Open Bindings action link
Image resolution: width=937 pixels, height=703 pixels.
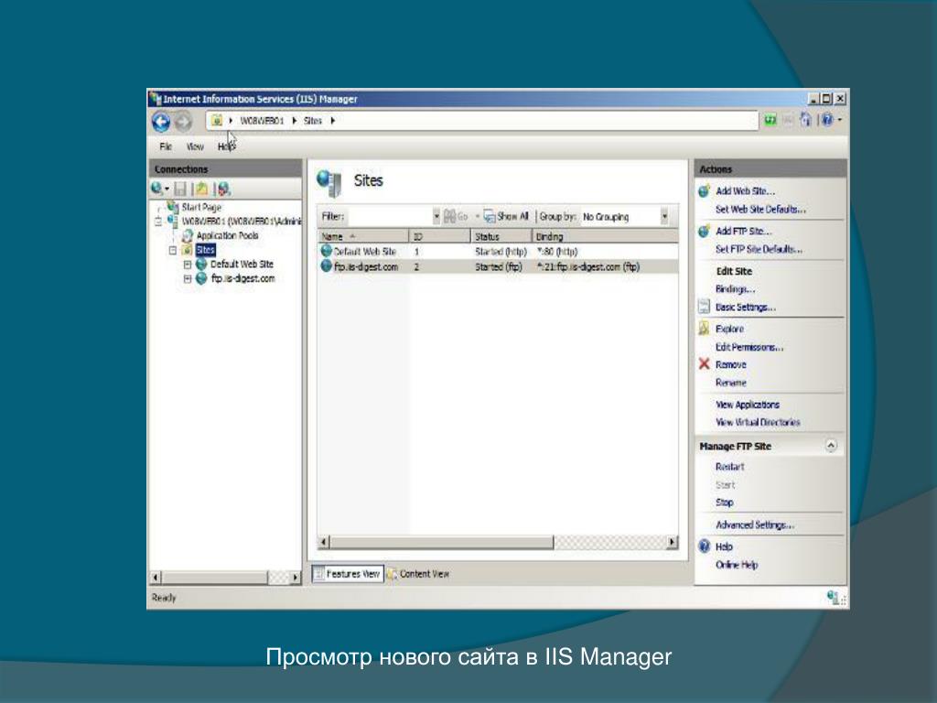[735, 289]
